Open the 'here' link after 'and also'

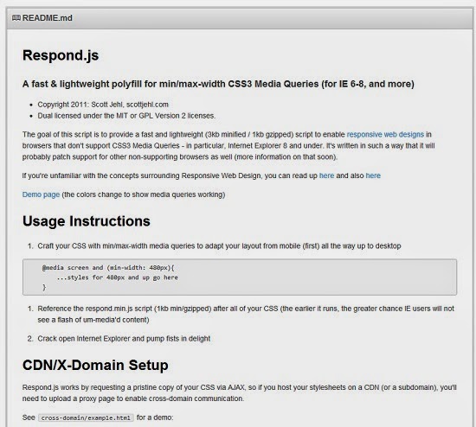373,175
